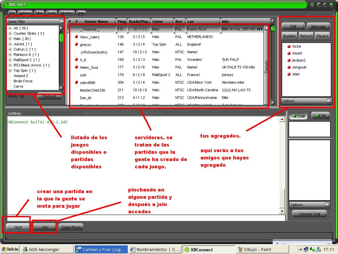Expand the All [39] tree node
The height and width of the screenshot is (254, 338).
coord(10,28)
